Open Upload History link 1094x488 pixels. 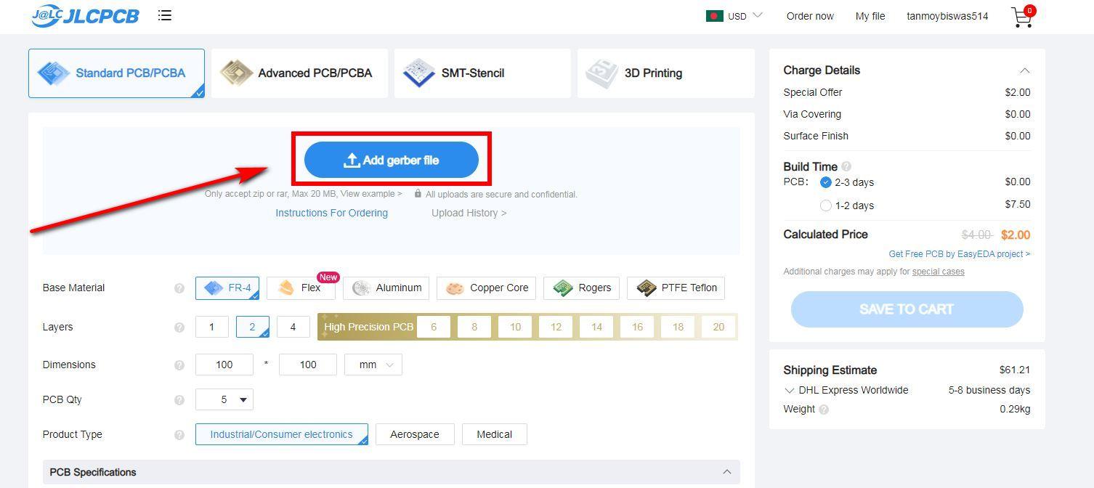tap(469, 213)
